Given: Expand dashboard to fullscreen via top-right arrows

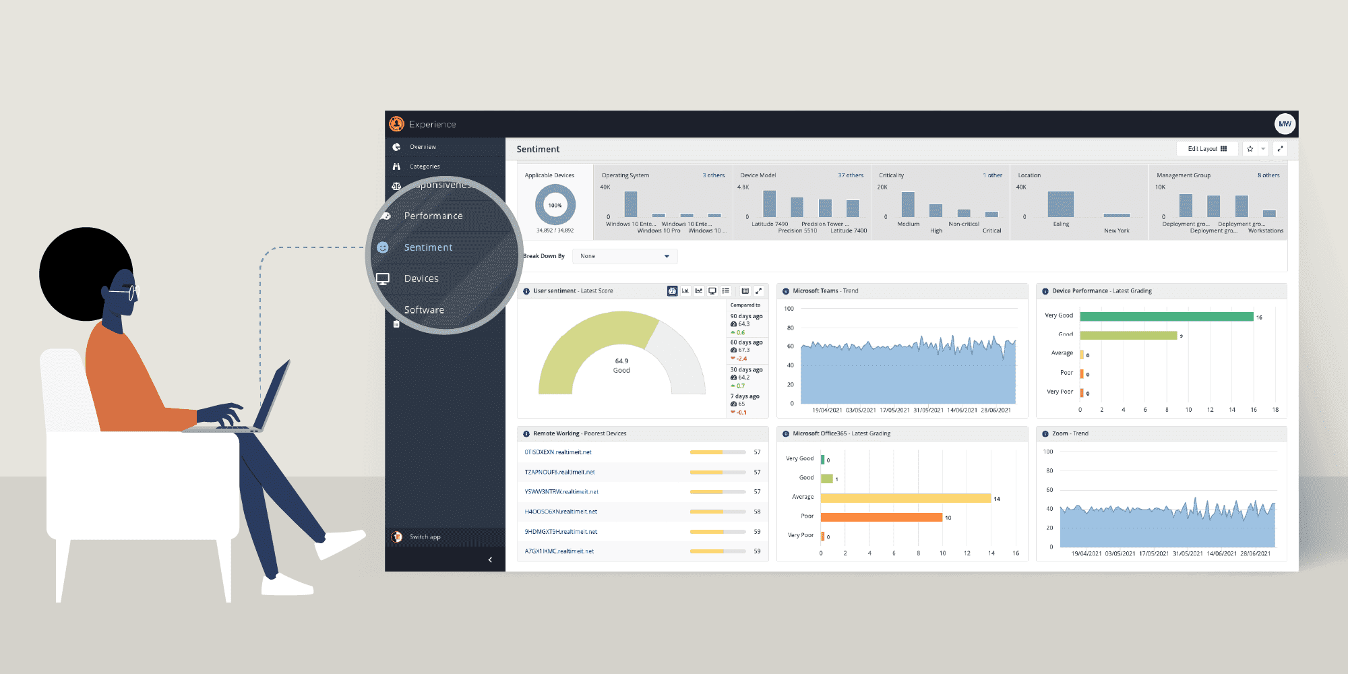Looking at the screenshot, I should point(1280,149).
